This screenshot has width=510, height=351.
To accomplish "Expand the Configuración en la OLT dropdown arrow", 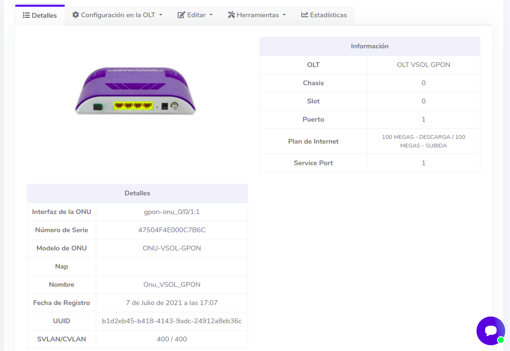I will [x=161, y=15].
